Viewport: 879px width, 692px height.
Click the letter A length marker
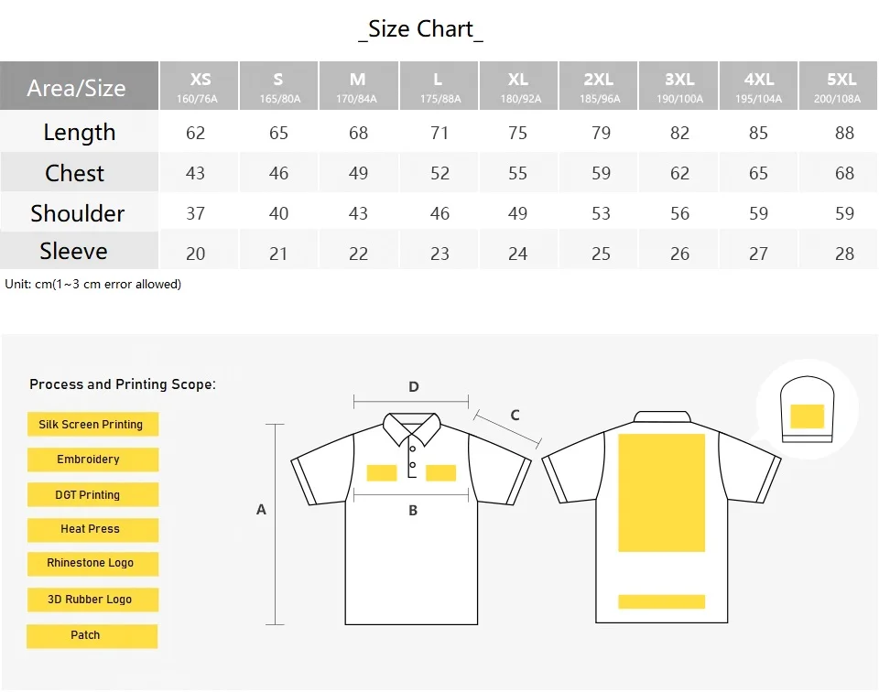click(x=261, y=510)
